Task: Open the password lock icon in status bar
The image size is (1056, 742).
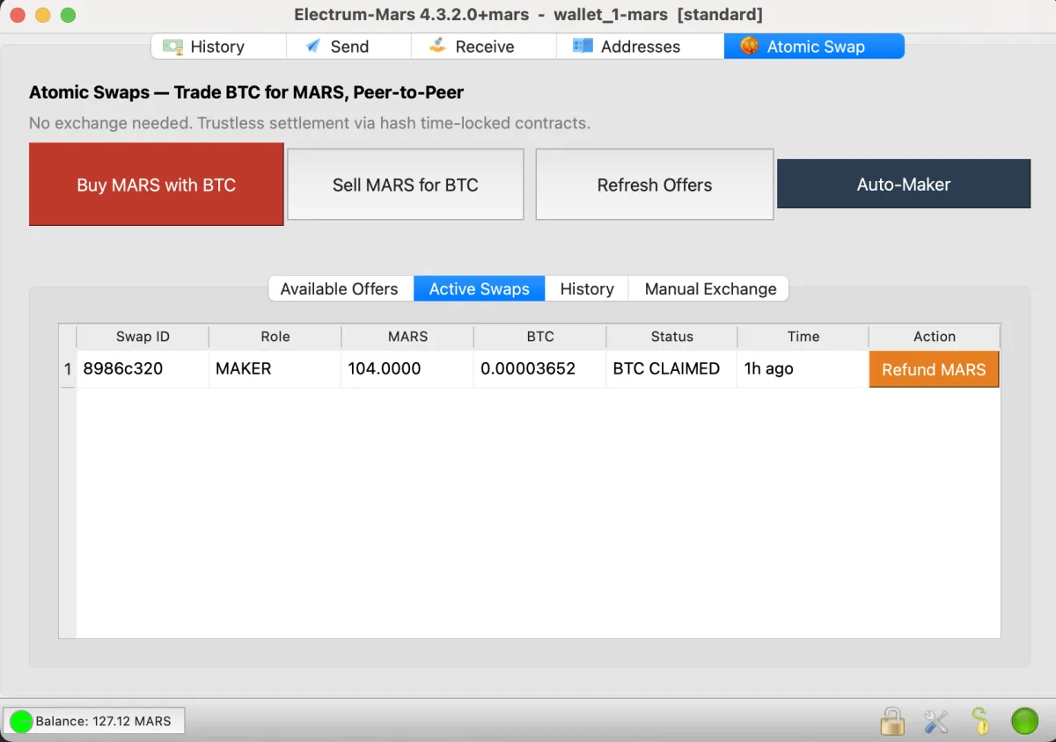Action: point(891,721)
